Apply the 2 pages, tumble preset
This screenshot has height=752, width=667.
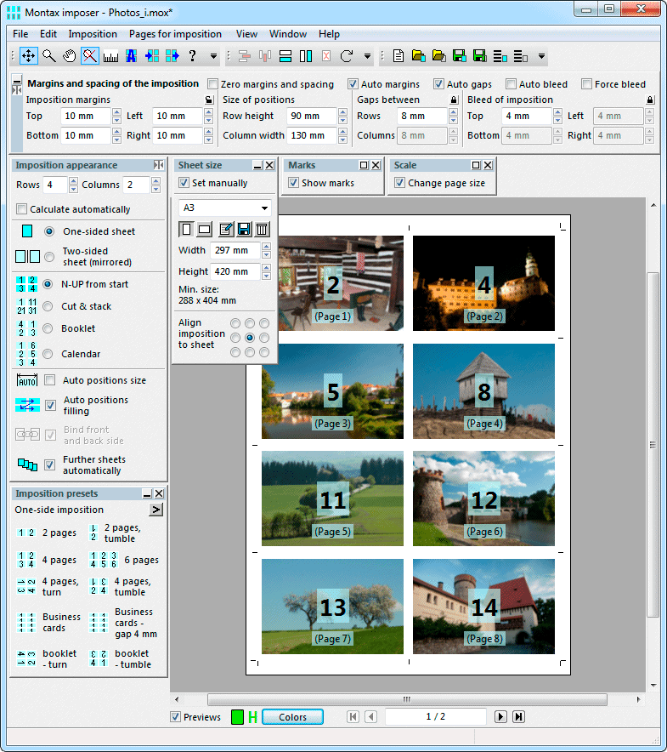click(x=115, y=533)
